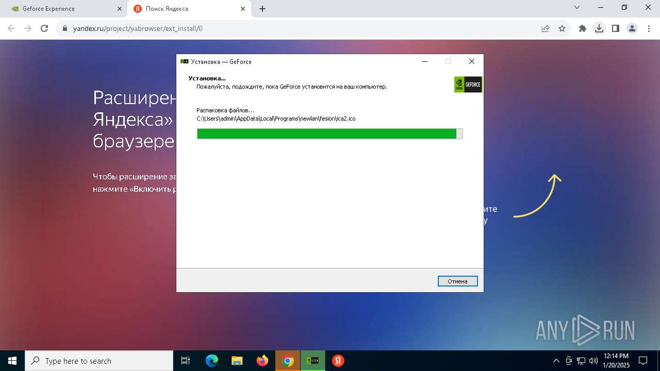The height and width of the screenshot is (371, 660).
Task: Minimize the Chrome browser window
Action: point(601,8)
